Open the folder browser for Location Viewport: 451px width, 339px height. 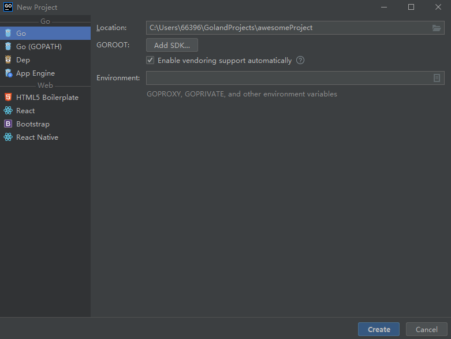437,28
